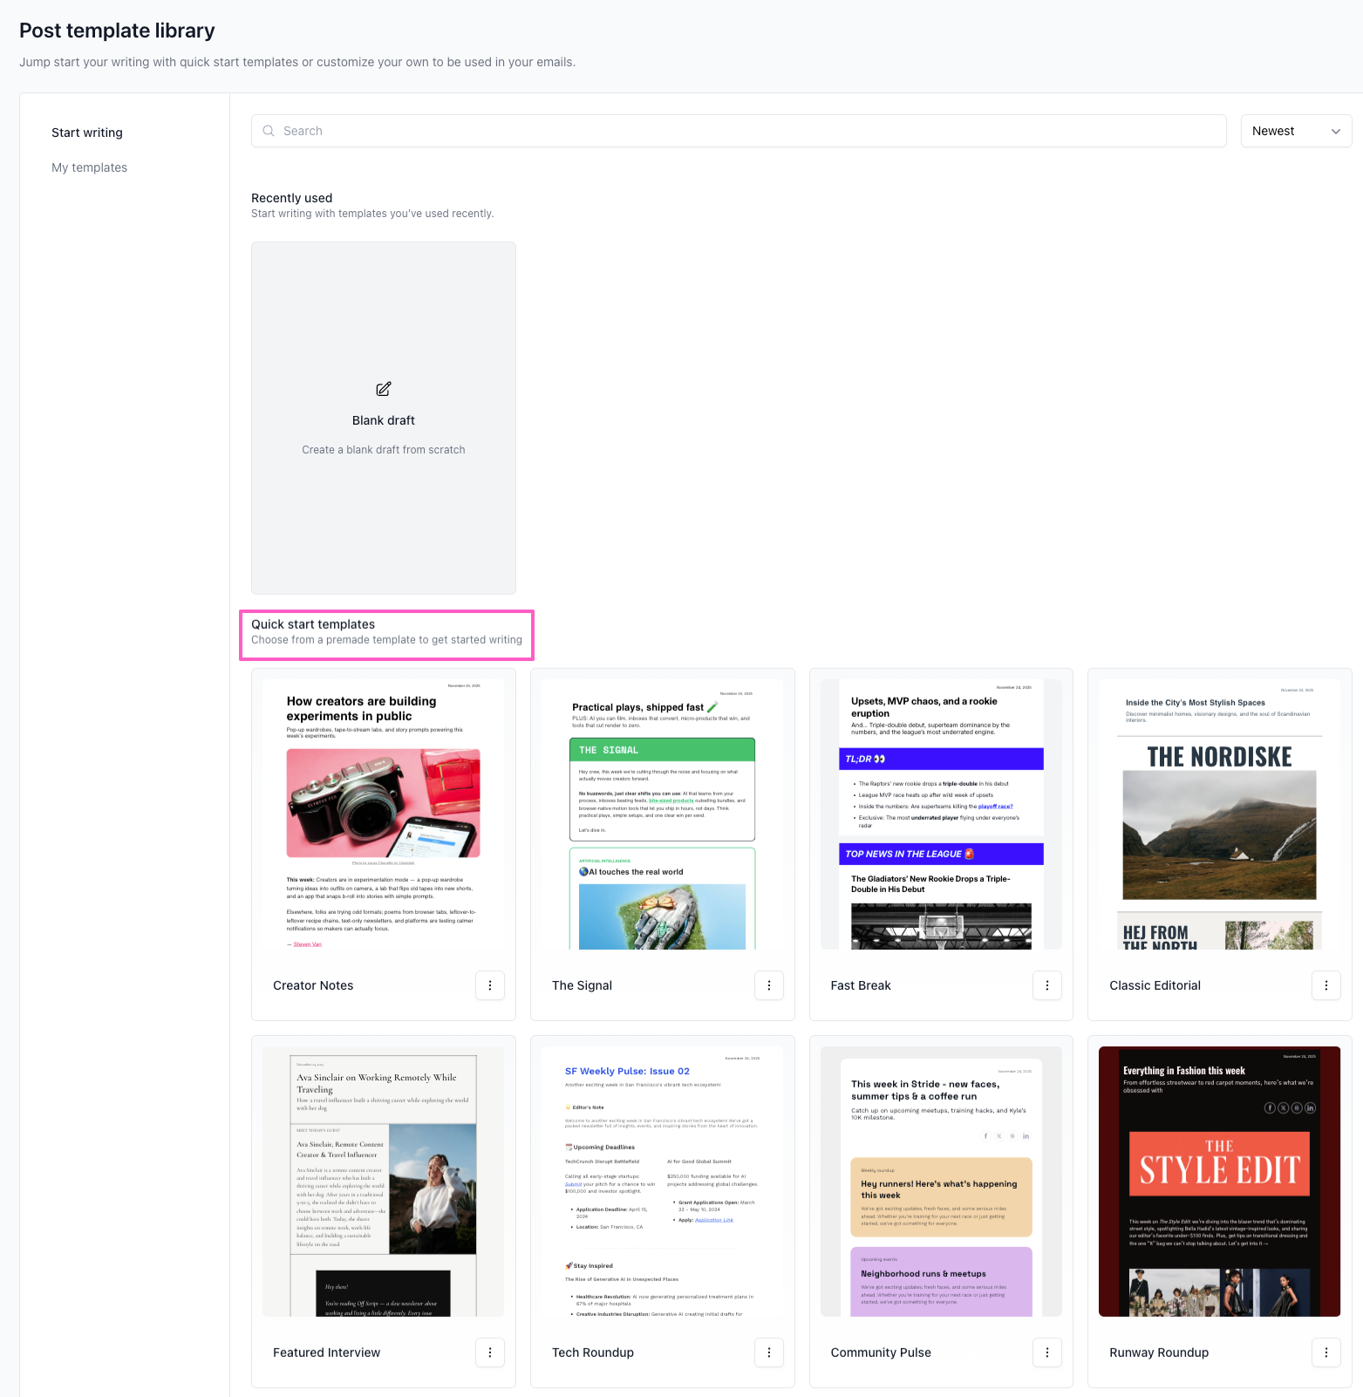Select Runway Roundup Style Edit thumbnail

[x=1219, y=1182]
